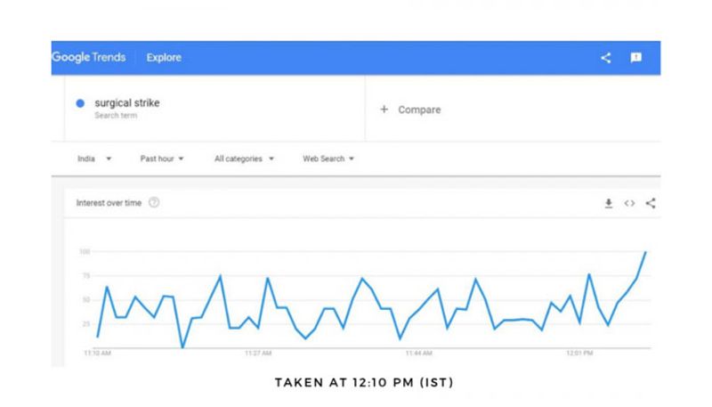The image size is (712, 407).
Task: Edit the surgical strike search term
Action: (x=127, y=103)
